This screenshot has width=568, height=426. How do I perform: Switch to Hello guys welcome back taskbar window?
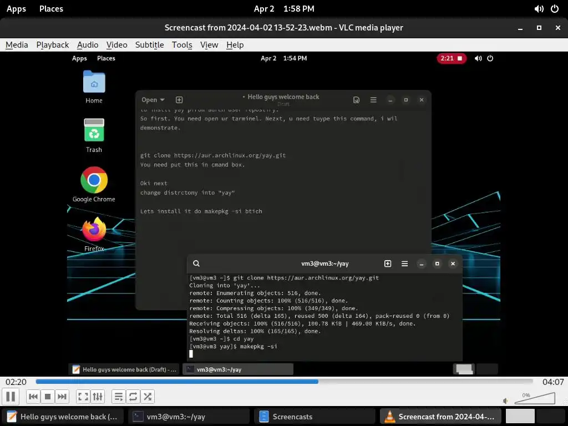tap(63, 417)
